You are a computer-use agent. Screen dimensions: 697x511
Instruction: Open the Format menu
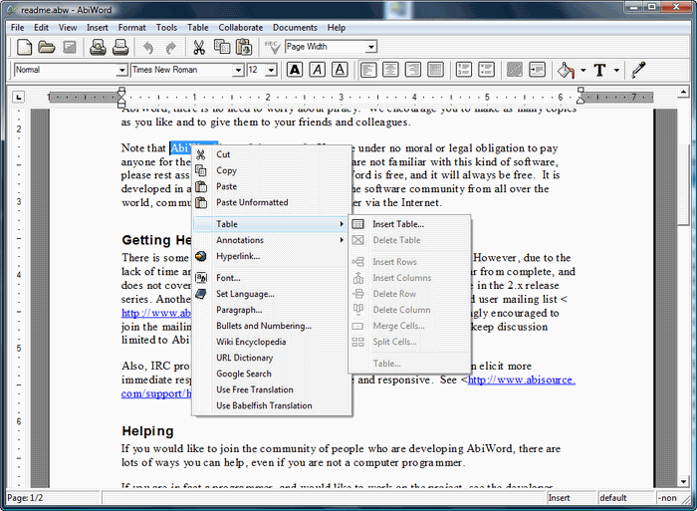pos(131,28)
